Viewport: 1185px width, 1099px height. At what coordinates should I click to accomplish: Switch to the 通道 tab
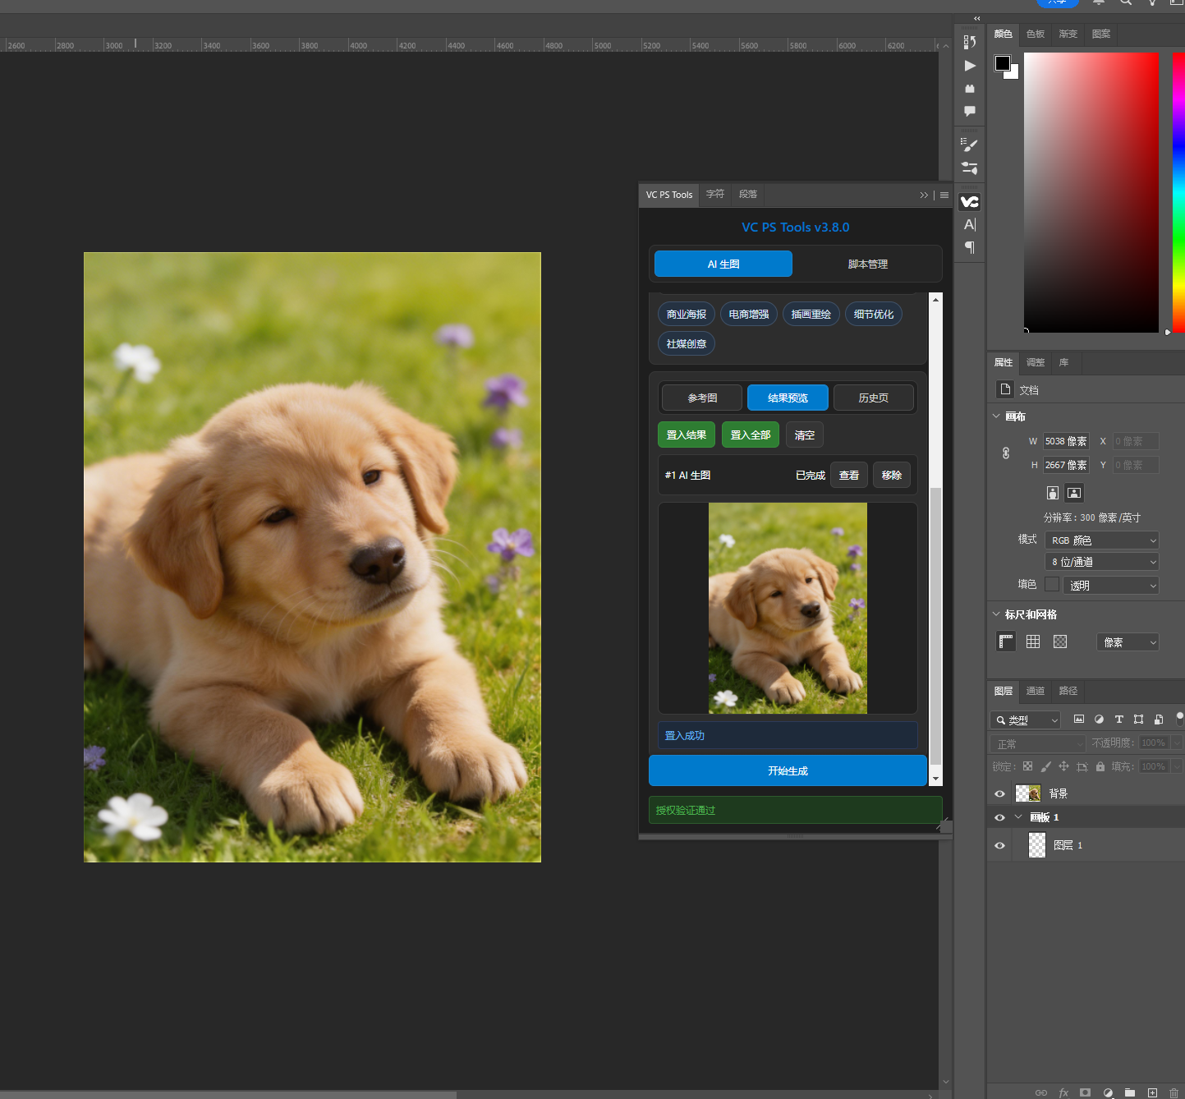[x=1036, y=691]
